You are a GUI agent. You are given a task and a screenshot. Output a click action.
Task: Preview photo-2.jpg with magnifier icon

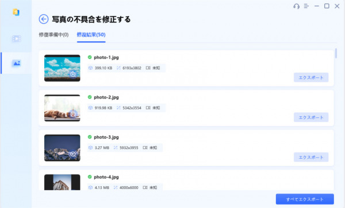click(x=73, y=114)
